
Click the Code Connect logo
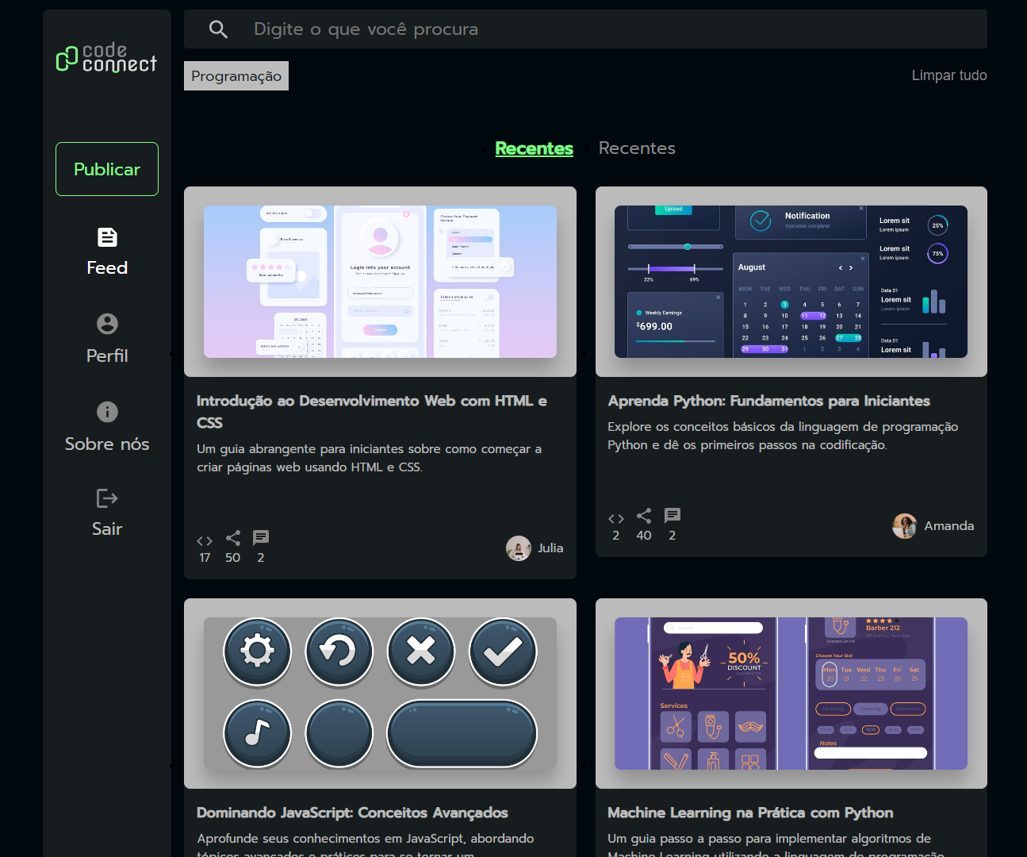106,58
